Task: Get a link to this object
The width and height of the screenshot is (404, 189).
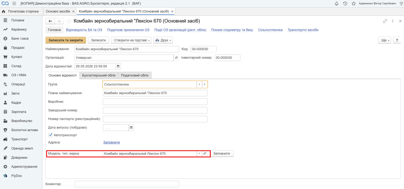Action: coord(385,21)
